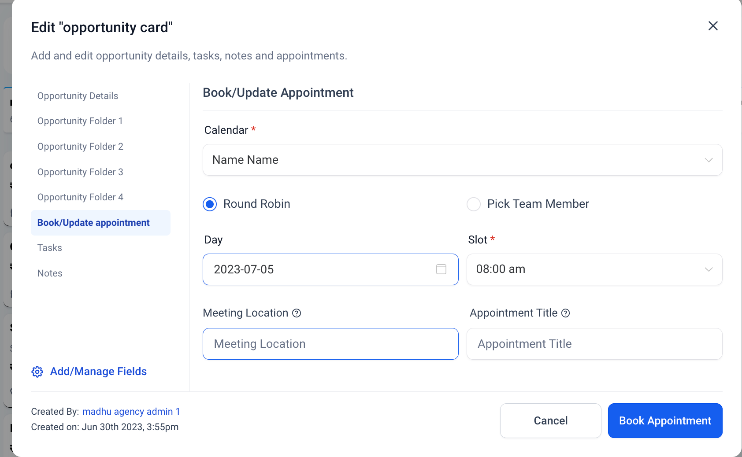Click the Cancel button
Screen dimensions: 742x457
[550, 420]
